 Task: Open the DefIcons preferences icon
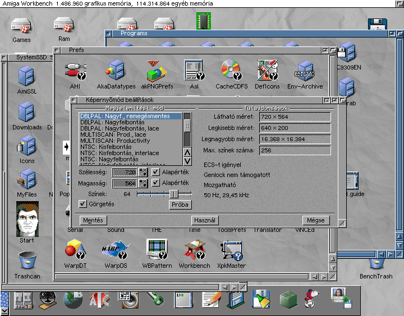(x=267, y=71)
